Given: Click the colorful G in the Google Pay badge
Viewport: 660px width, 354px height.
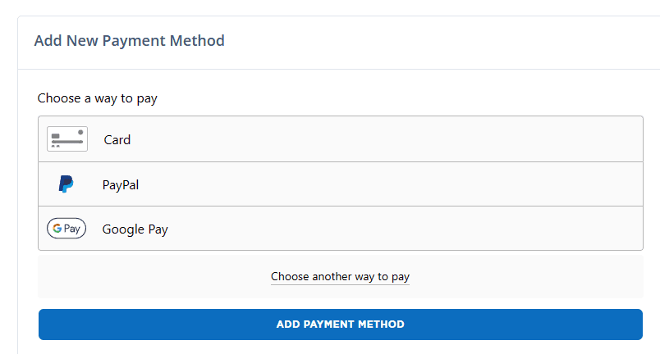Looking at the screenshot, I should [x=57, y=229].
